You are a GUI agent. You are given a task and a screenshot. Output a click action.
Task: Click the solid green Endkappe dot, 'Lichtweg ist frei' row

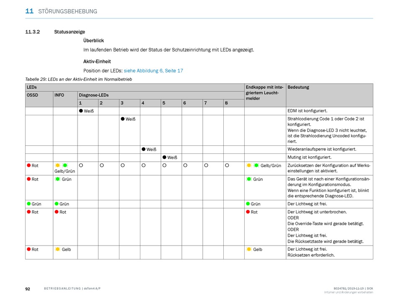point(248,204)
